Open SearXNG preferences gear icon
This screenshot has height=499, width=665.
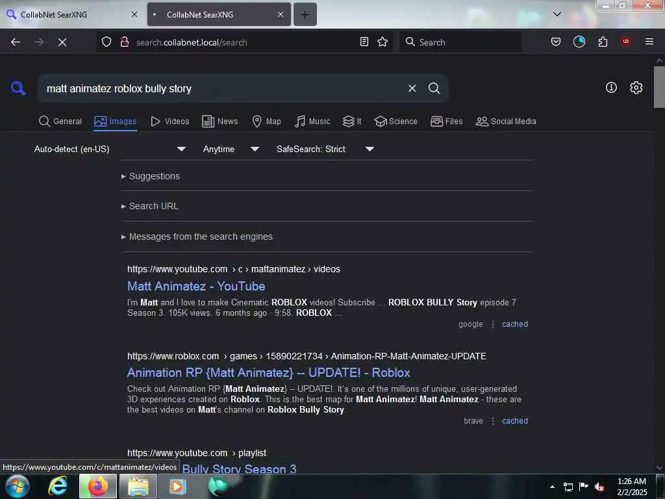pyautogui.click(x=636, y=88)
